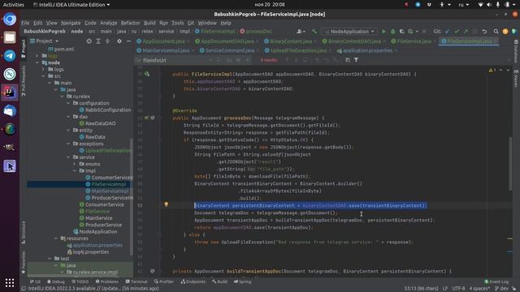
Task: Open the Event Log
Action: pos(496,281)
